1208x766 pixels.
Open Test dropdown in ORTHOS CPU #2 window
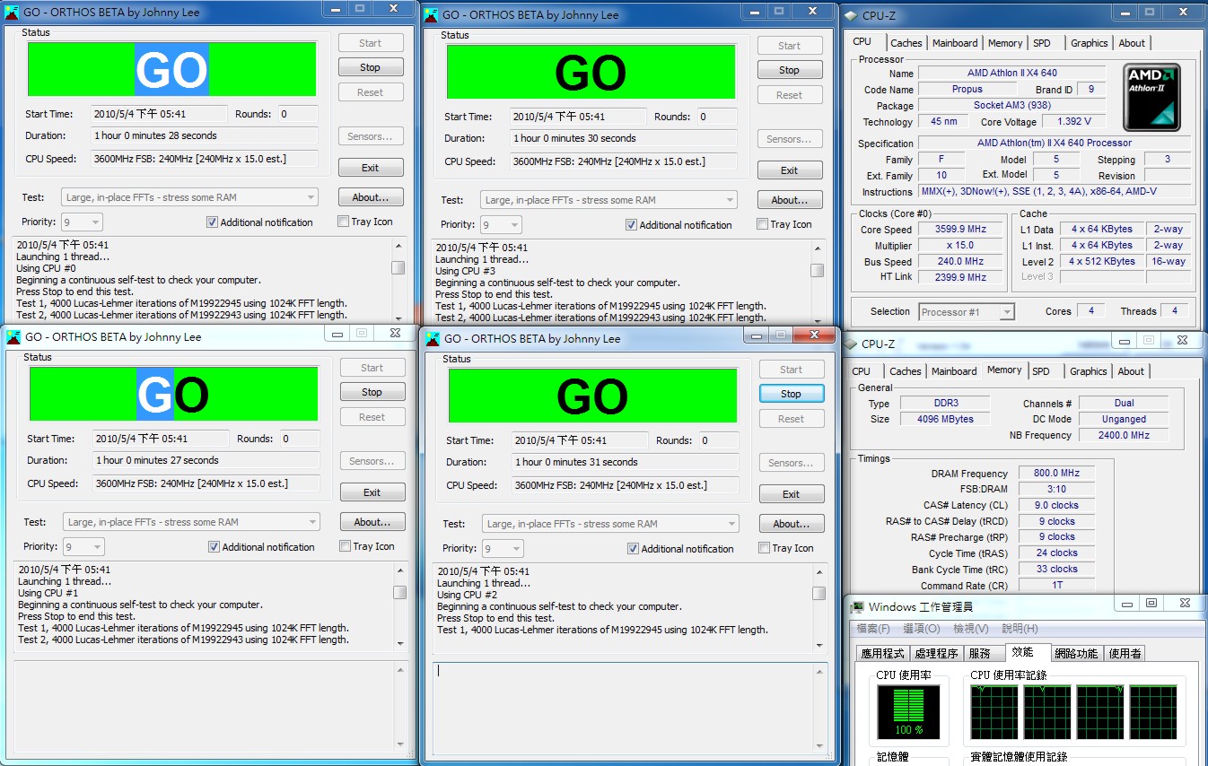pos(610,524)
